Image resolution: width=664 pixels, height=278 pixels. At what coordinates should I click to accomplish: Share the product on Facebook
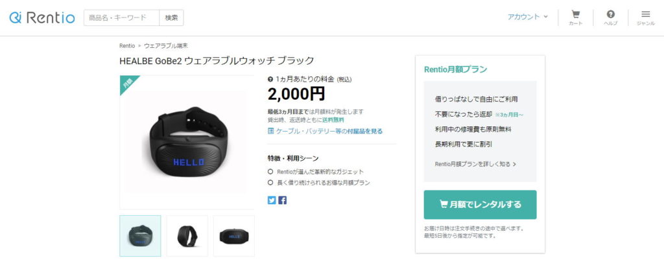coord(283,201)
